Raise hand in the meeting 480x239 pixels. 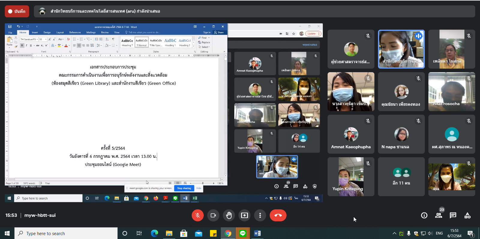pyautogui.click(x=229, y=215)
